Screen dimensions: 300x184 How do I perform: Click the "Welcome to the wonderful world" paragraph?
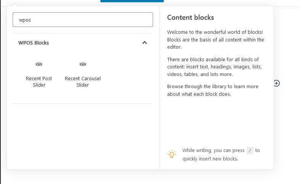215,40
